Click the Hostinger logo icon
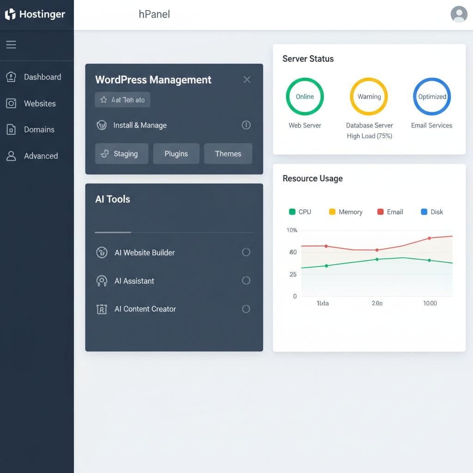Image resolution: width=473 pixels, height=473 pixels. pyautogui.click(x=10, y=14)
